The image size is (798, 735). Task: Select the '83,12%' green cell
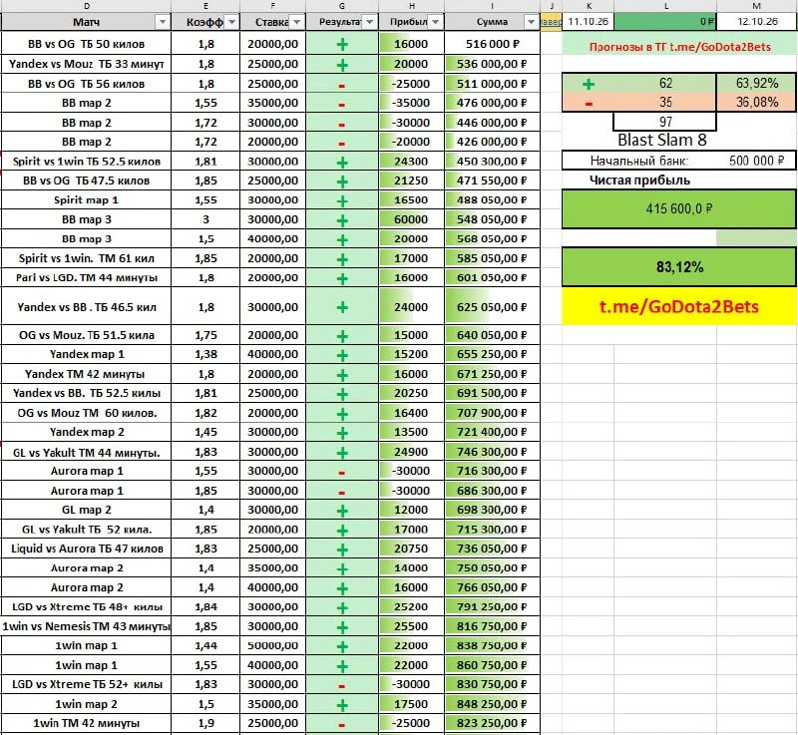click(679, 266)
